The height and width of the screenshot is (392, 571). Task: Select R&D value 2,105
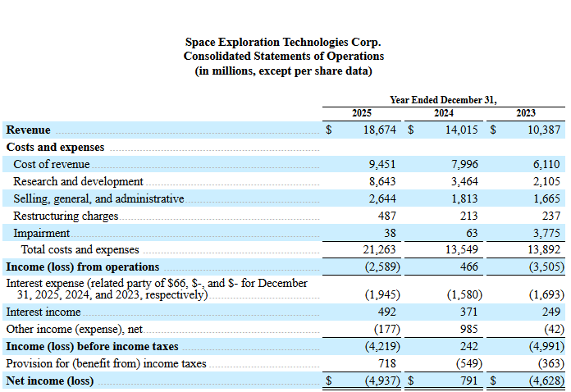click(x=546, y=181)
